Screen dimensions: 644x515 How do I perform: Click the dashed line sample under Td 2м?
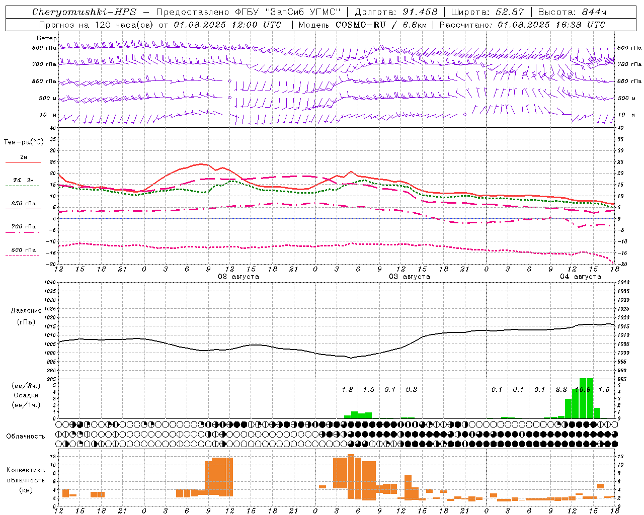[22, 186]
